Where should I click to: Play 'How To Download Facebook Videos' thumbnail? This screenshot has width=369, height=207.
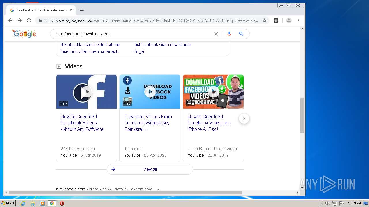(86, 92)
